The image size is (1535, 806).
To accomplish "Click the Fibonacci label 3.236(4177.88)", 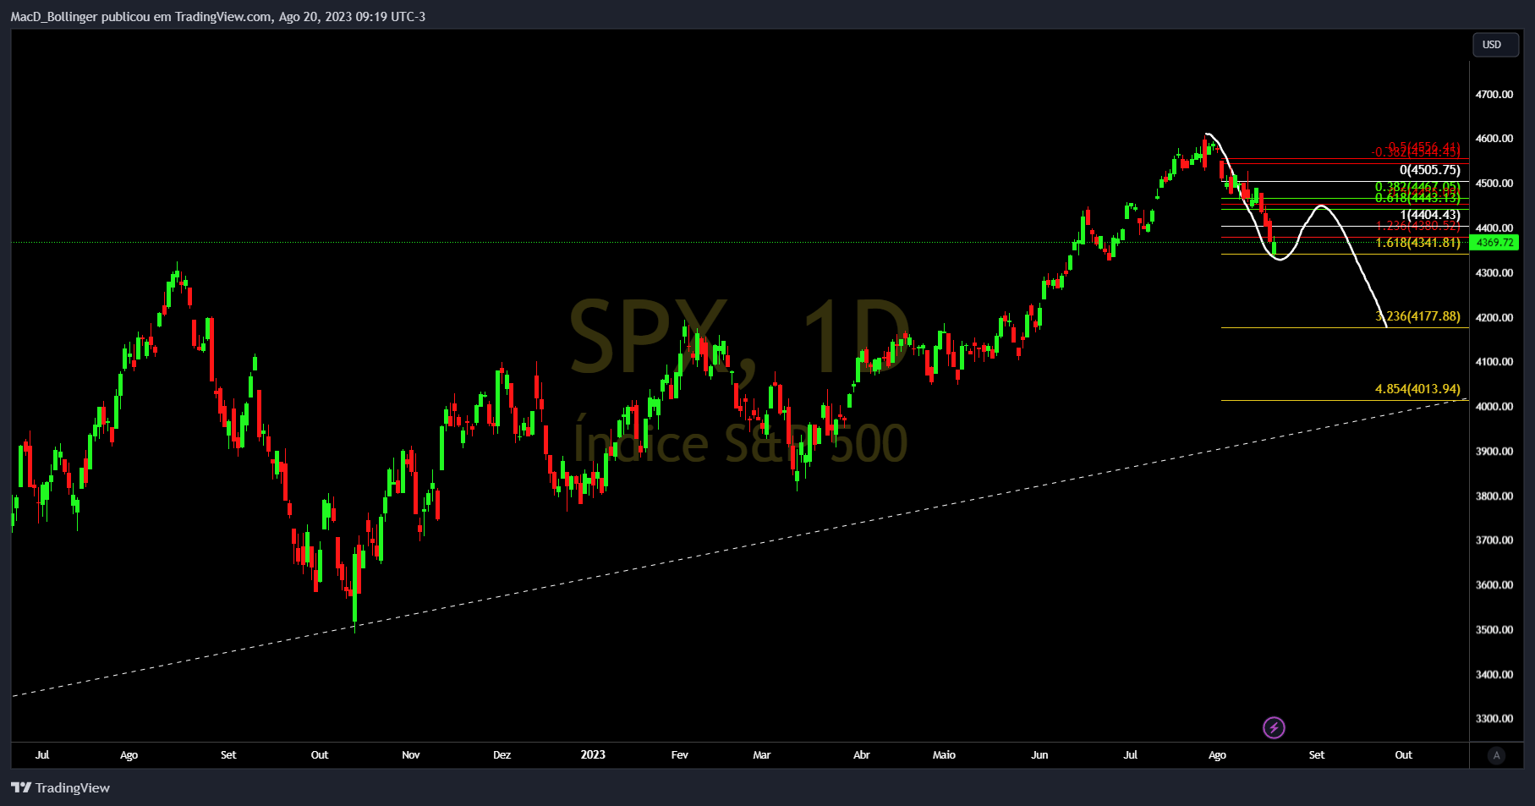I will point(1417,316).
